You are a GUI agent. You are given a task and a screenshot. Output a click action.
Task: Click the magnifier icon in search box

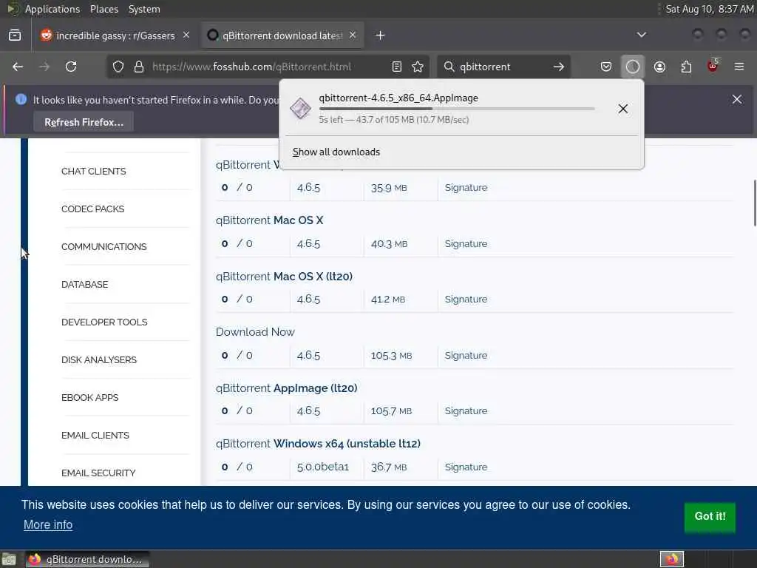[449, 67]
